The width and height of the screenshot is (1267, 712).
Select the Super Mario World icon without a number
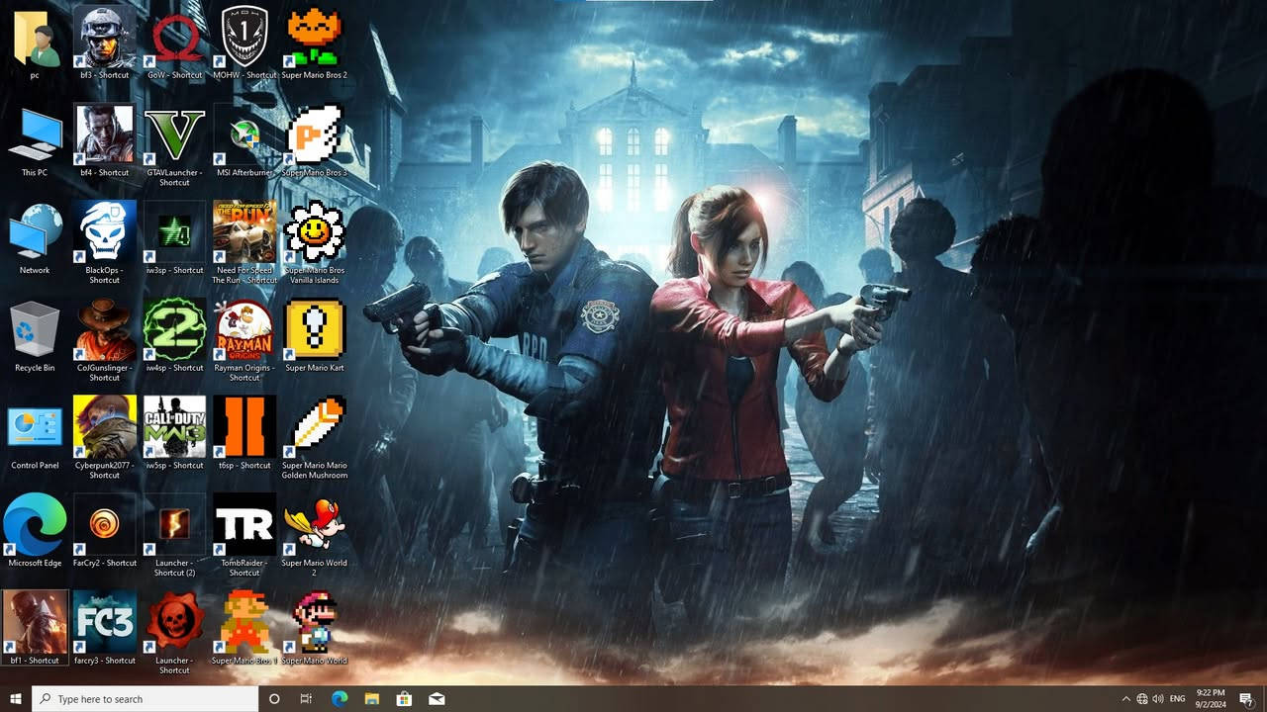(315, 622)
